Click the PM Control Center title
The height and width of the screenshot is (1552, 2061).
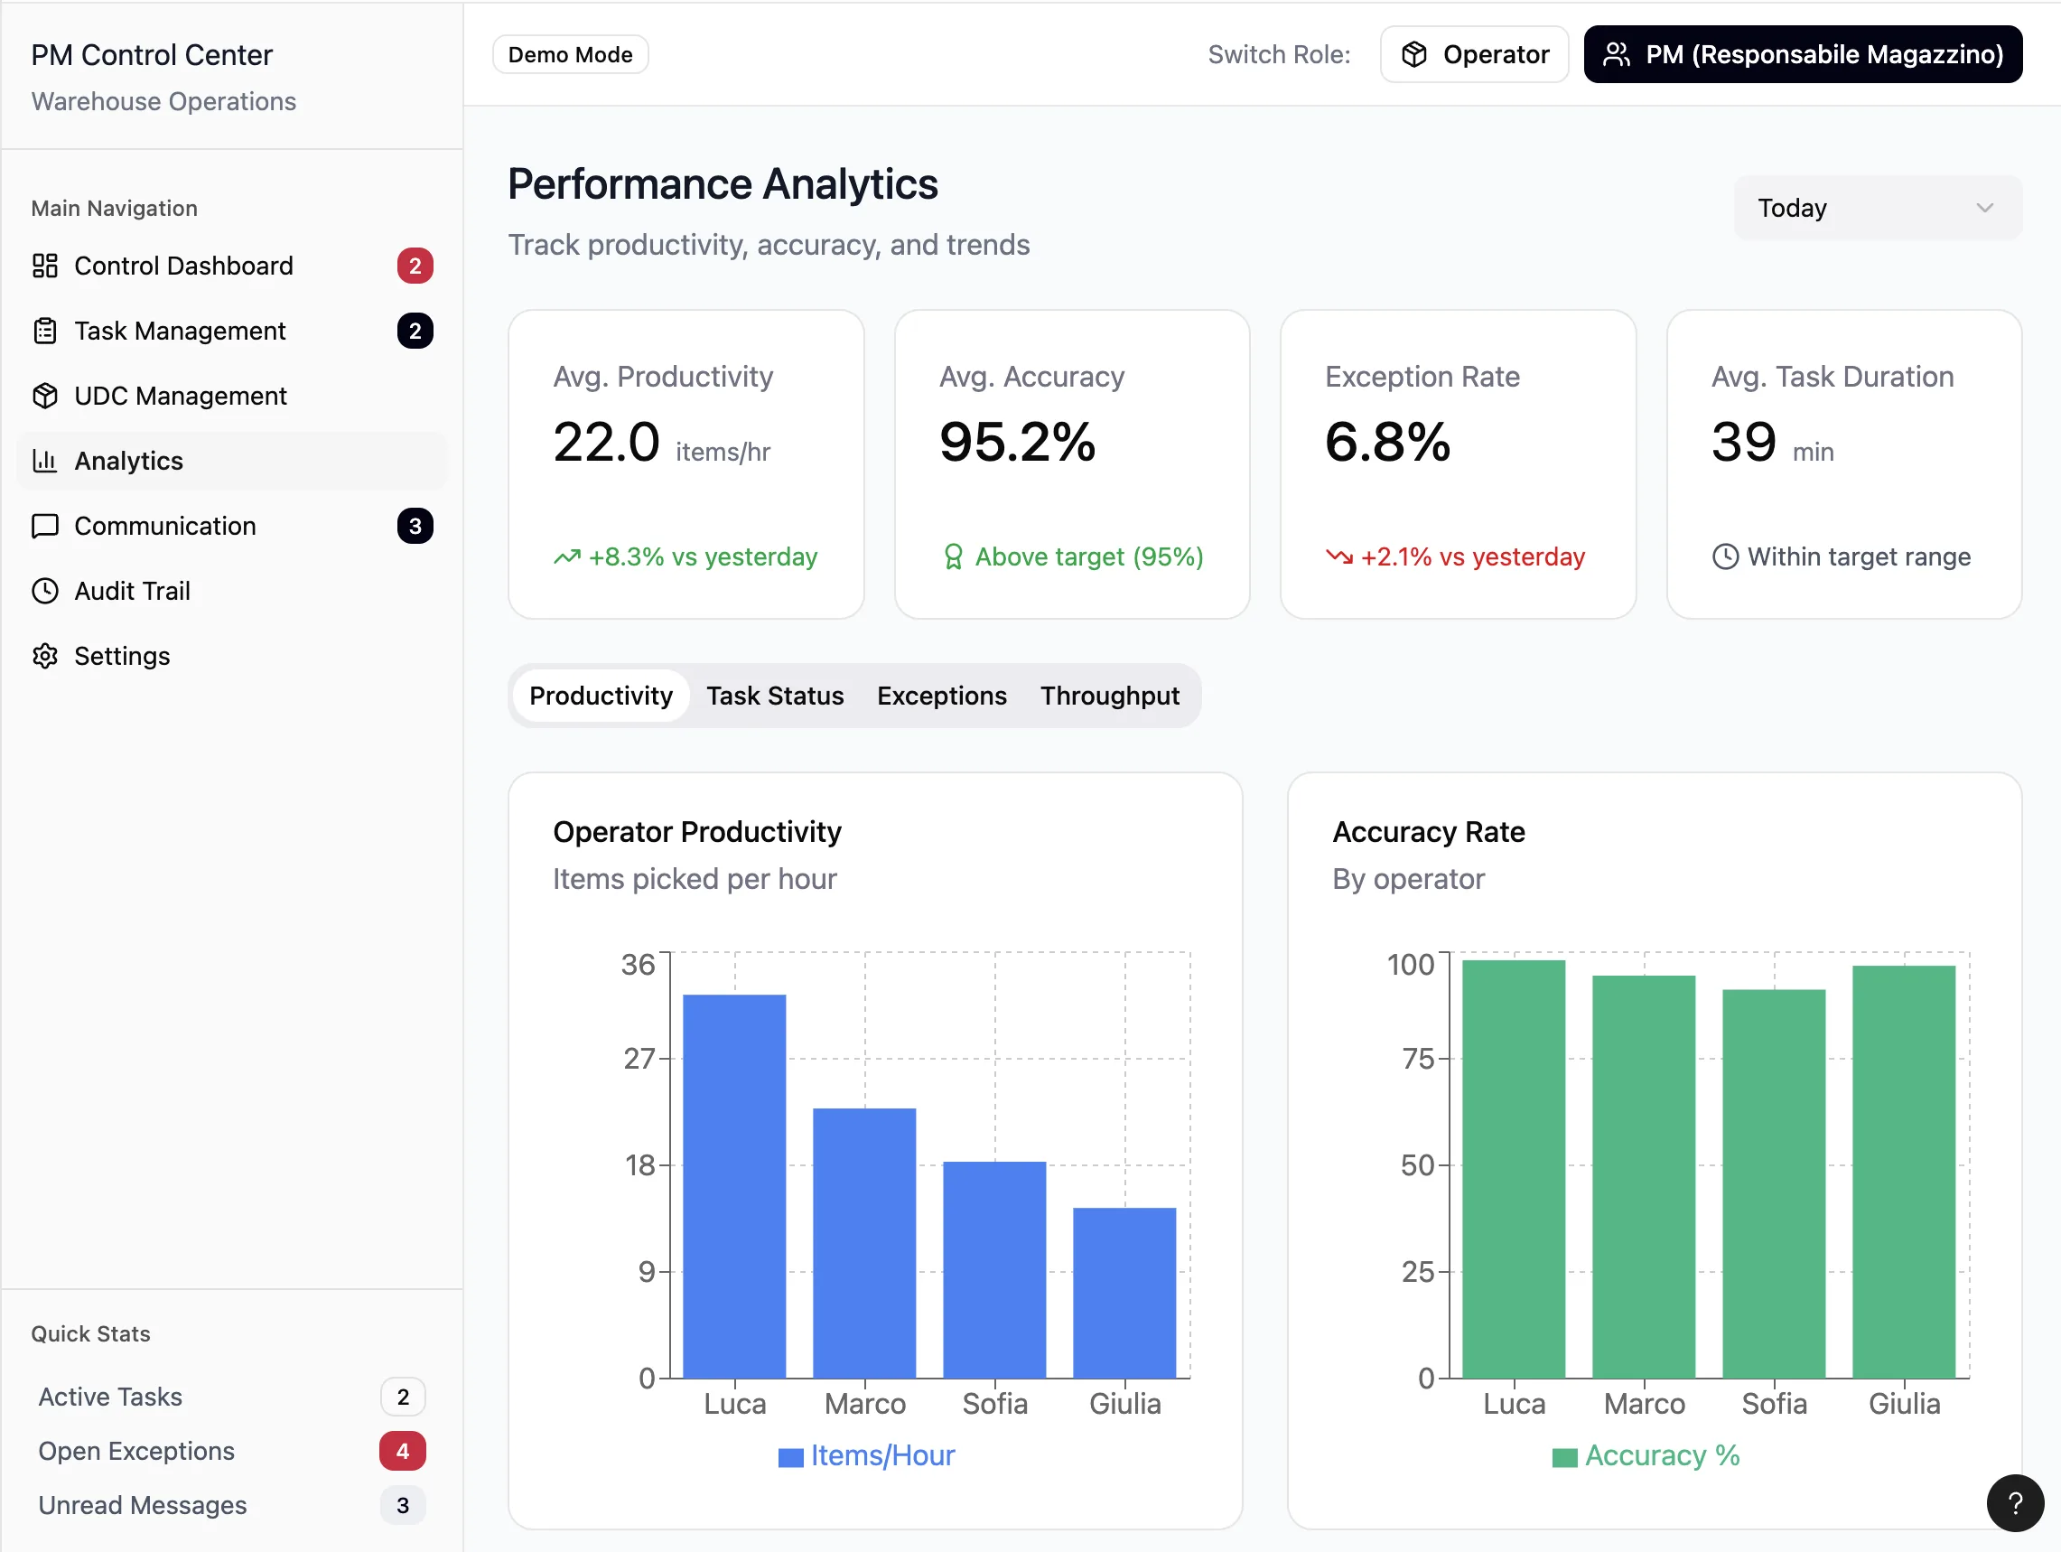coord(152,55)
